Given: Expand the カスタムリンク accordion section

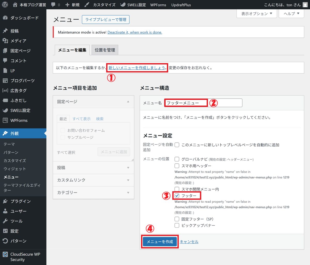Looking at the screenshot, I should click(x=93, y=180).
